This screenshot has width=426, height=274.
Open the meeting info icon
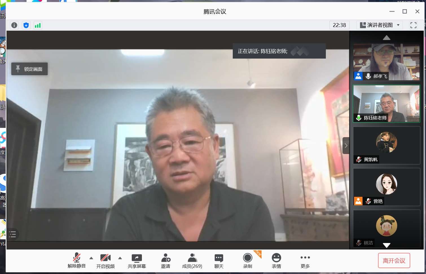(14, 25)
